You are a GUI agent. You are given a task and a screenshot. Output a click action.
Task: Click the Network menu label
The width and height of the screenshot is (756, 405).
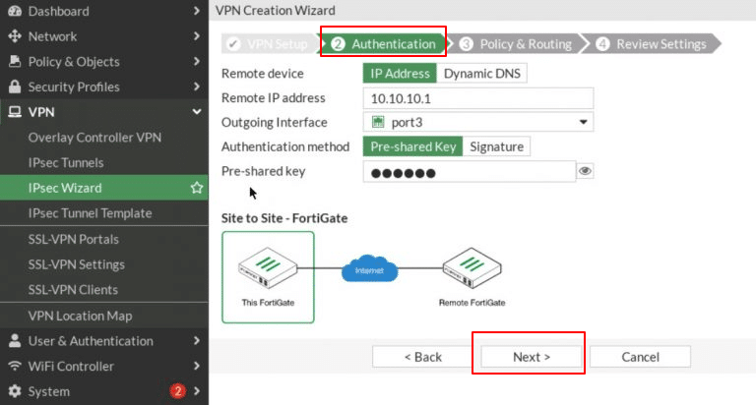[x=52, y=36]
